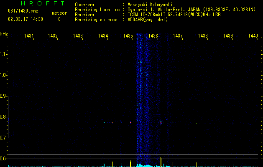
Task: Click the 0.6 frequency axis label
Action: 3,159
